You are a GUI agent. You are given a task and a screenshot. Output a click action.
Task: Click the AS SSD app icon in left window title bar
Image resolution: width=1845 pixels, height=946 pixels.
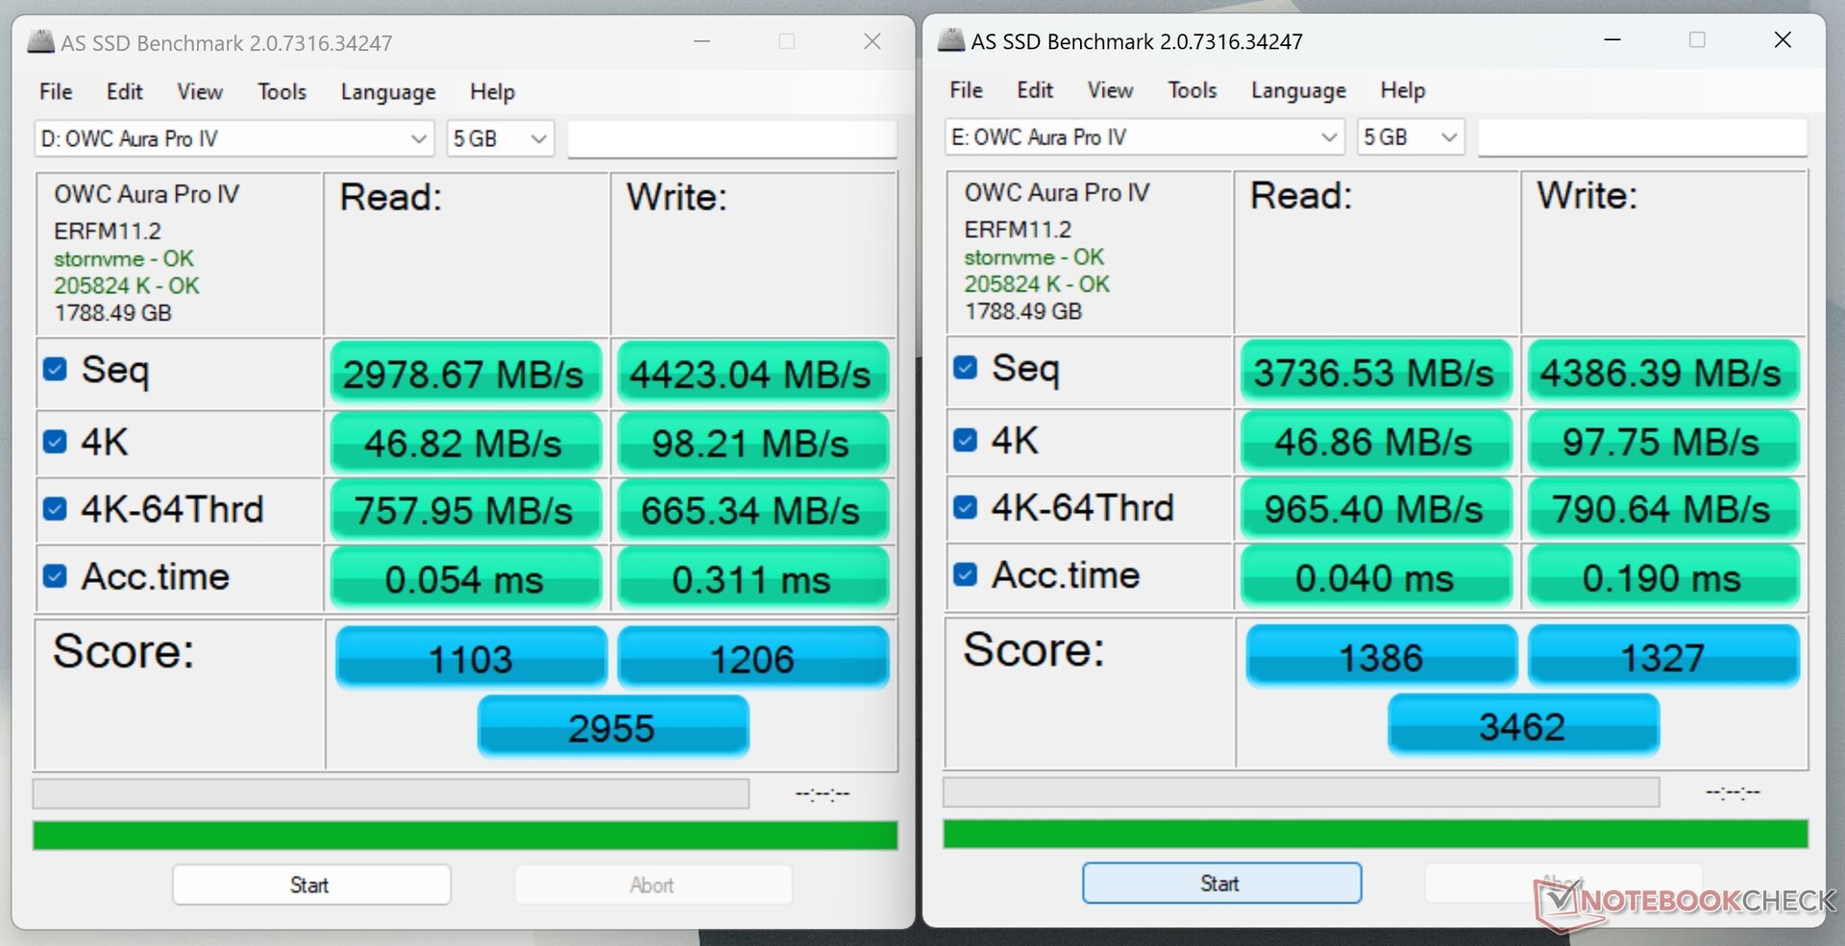click(40, 42)
